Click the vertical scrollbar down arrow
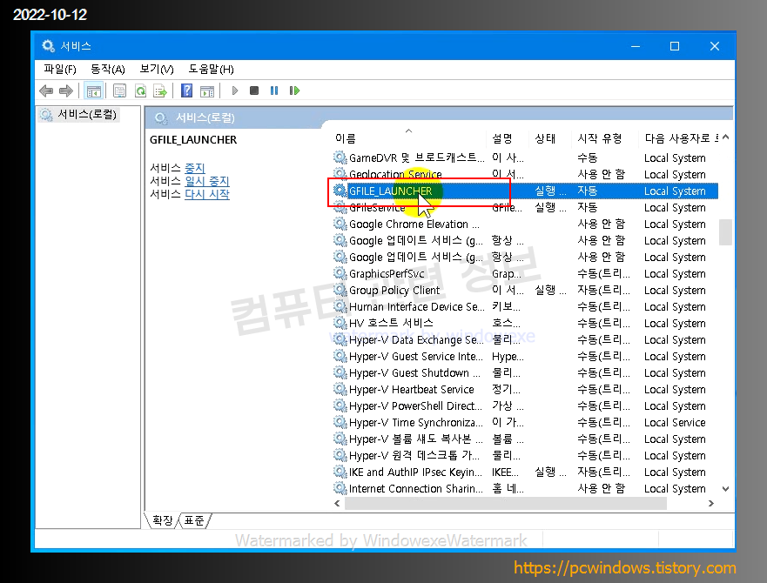Viewport: 767px width, 583px height. click(x=726, y=489)
